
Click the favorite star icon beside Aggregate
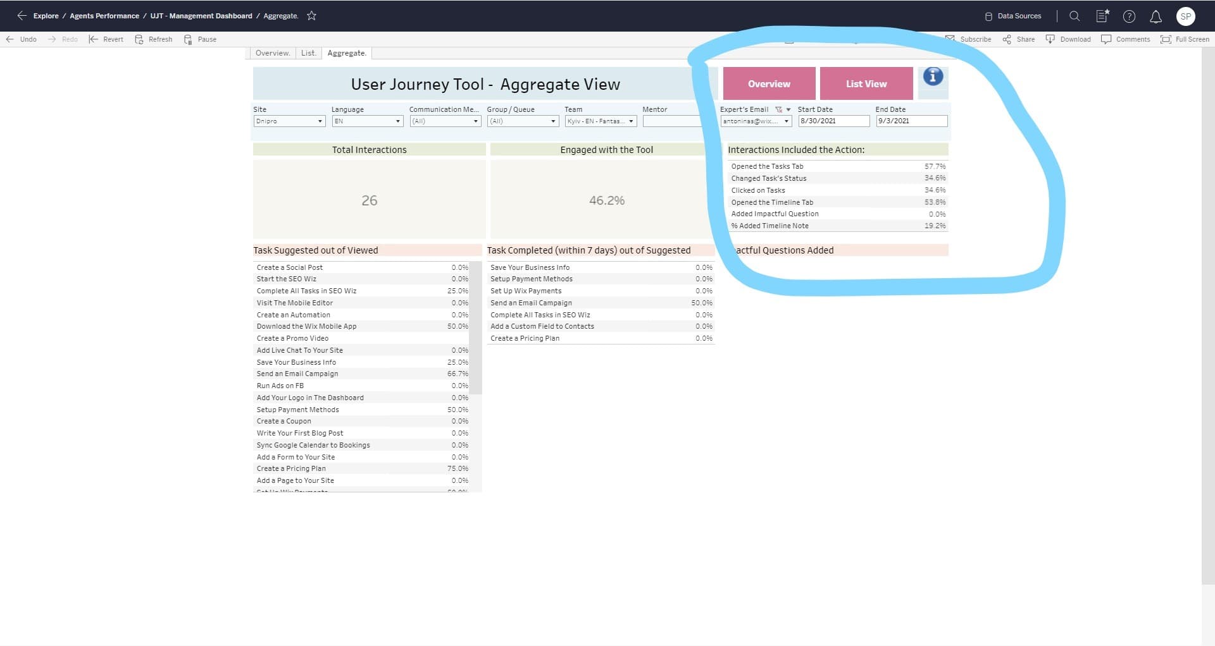pos(311,16)
